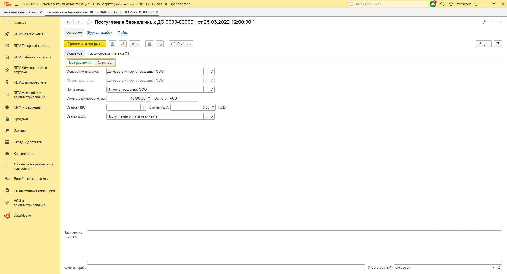The width and height of the screenshot is (507, 274).
Task: Add document to favorites with star icon
Action: point(89,22)
